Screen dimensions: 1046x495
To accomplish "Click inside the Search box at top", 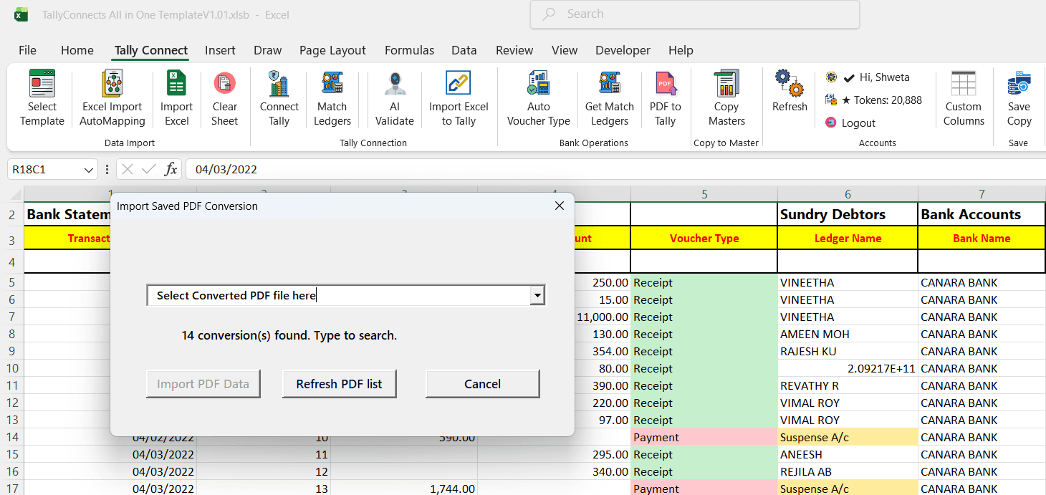I will (x=694, y=14).
